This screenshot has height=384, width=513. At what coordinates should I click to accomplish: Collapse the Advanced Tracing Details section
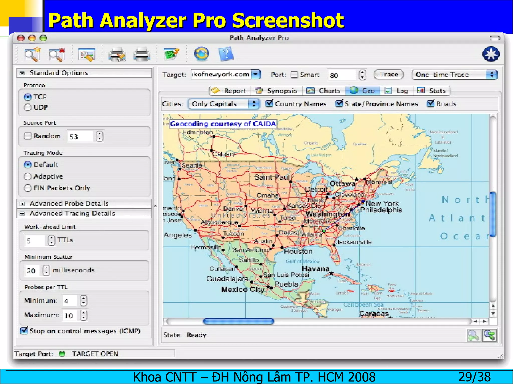[22, 214]
